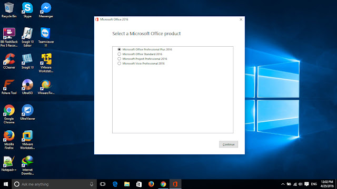The height and width of the screenshot is (189, 337).
Task: Select the BB FlashBack Pro 5 Recorder icon
Action: [x=9, y=37]
